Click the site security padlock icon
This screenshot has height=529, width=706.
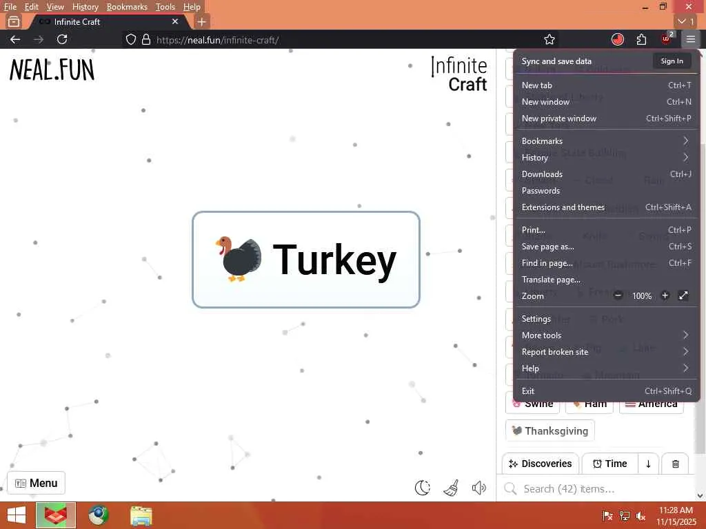pos(146,39)
